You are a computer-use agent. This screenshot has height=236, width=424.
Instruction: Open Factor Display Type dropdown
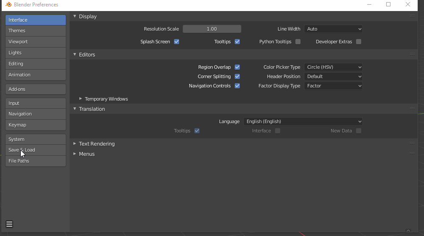coord(333,86)
